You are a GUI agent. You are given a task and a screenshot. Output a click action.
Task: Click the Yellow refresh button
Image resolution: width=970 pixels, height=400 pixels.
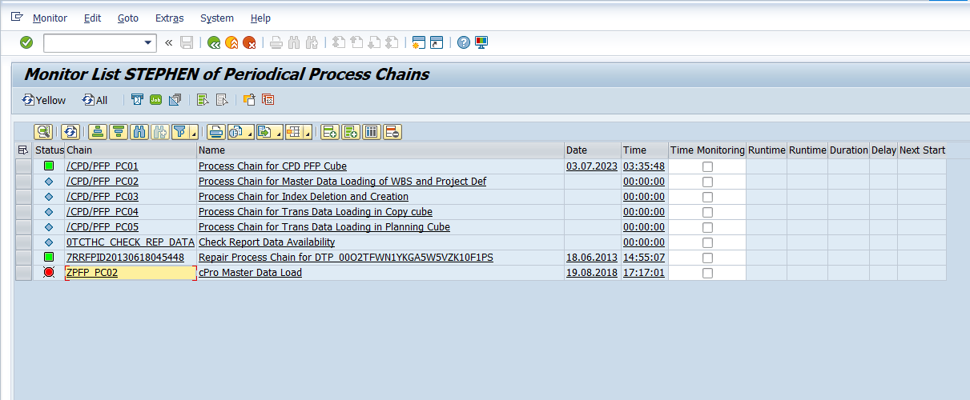coord(44,100)
